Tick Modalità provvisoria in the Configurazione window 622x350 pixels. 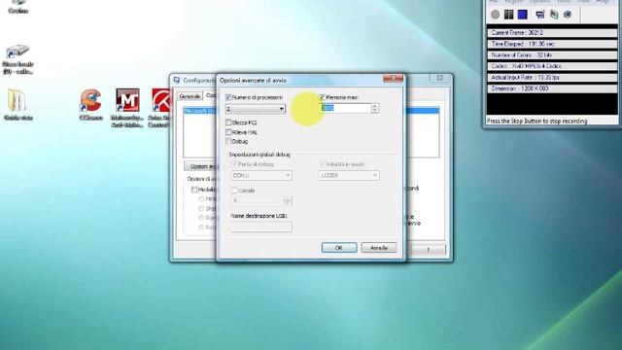point(194,190)
